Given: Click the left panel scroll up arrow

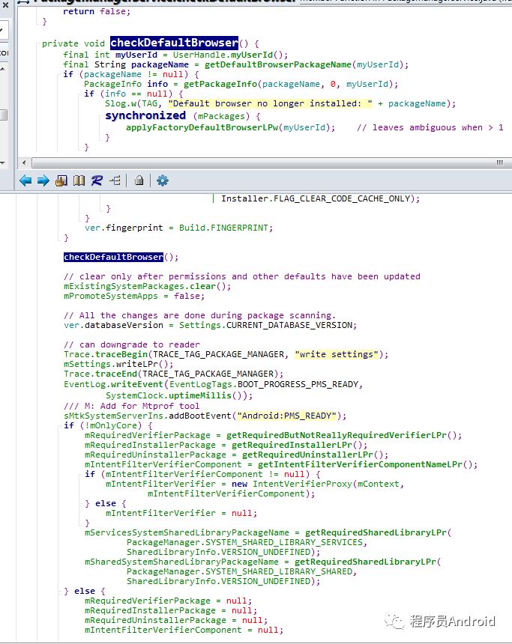Looking at the screenshot, I should 3,69.
